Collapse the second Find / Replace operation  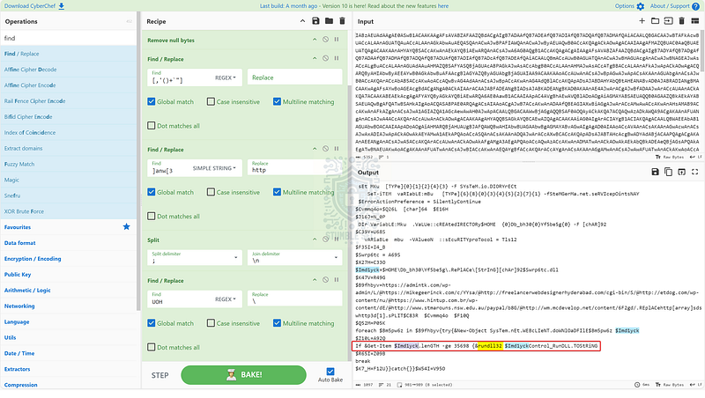coord(315,149)
